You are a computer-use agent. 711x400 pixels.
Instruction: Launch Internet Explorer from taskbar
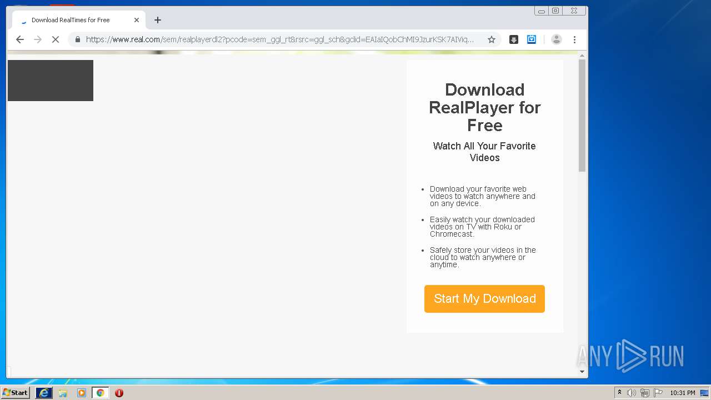pos(44,393)
